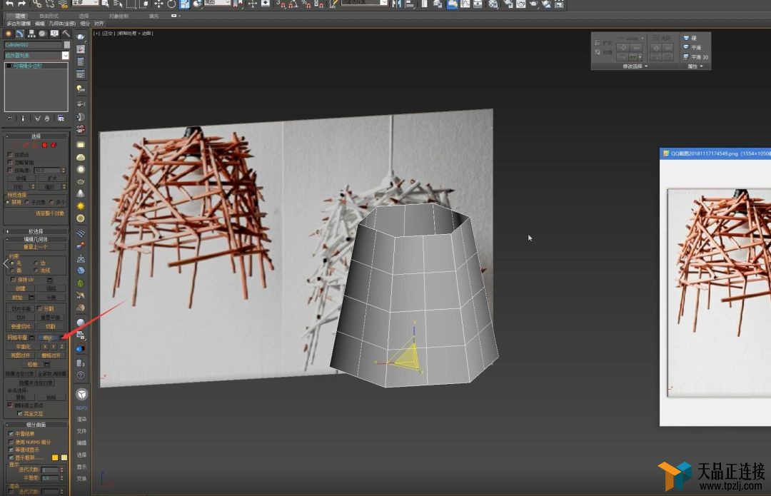Click Remove Modifier trash icon below stack
This screenshot has height=496, width=771.
47,118
